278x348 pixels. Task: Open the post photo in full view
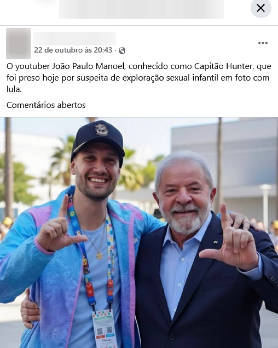139,233
